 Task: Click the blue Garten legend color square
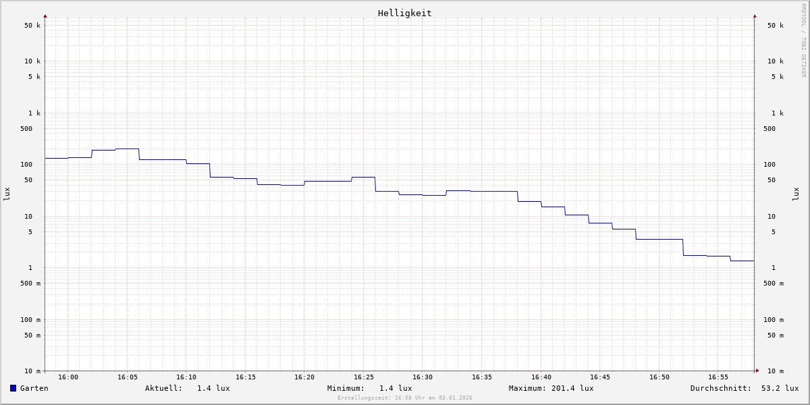(x=13, y=388)
